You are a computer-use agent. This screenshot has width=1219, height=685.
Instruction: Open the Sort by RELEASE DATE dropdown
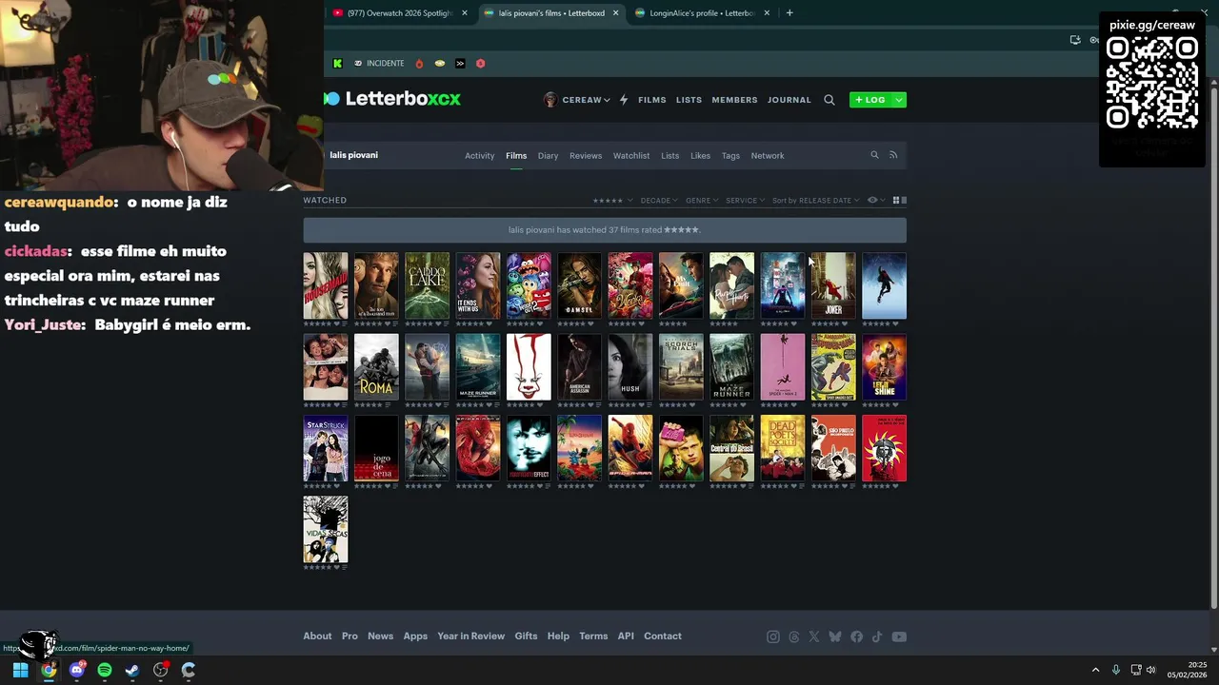[x=816, y=201]
